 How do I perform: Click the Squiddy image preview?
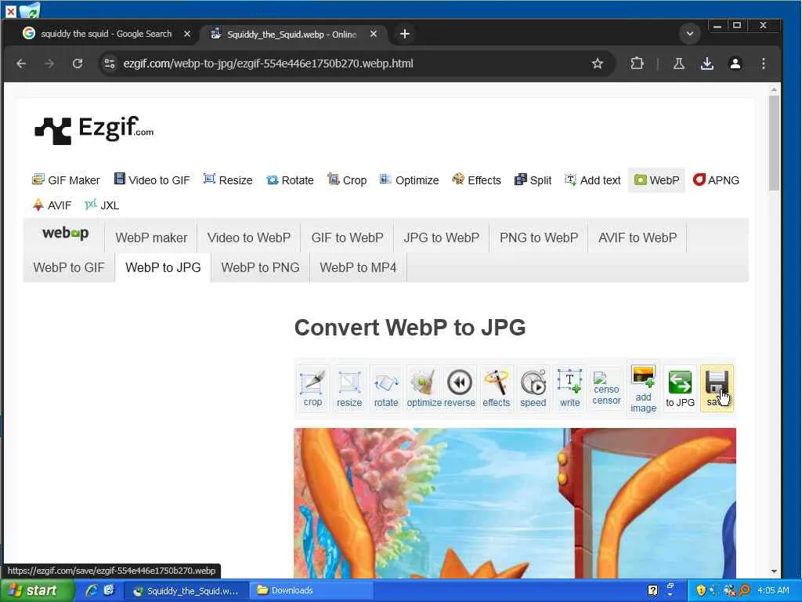(x=515, y=503)
